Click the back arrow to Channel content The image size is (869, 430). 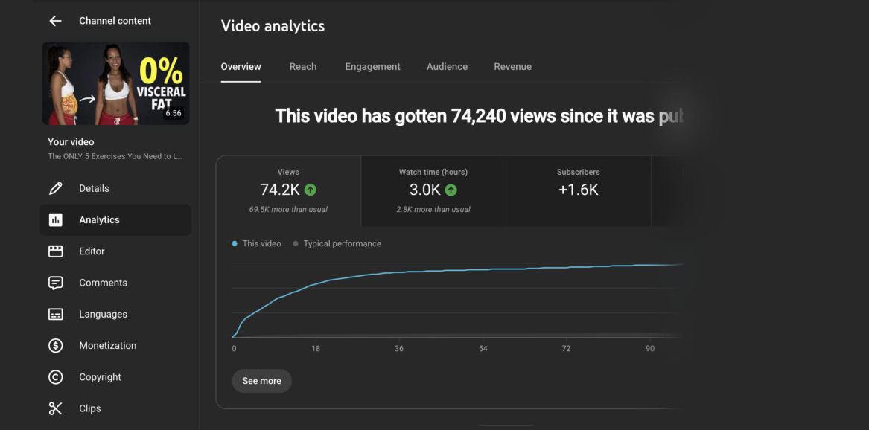pyautogui.click(x=55, y=21)
